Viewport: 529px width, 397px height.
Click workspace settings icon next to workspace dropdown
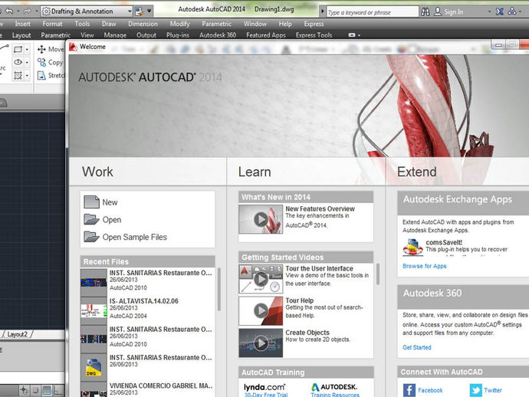click(139, 11)
